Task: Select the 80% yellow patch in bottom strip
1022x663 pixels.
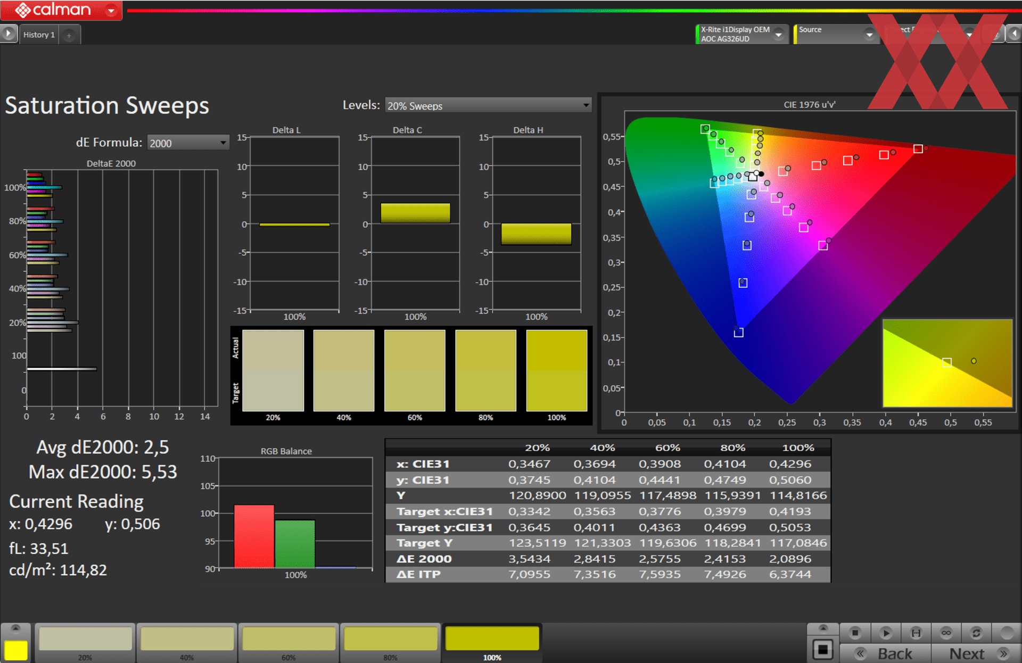Action: click(x=390, y=642)
